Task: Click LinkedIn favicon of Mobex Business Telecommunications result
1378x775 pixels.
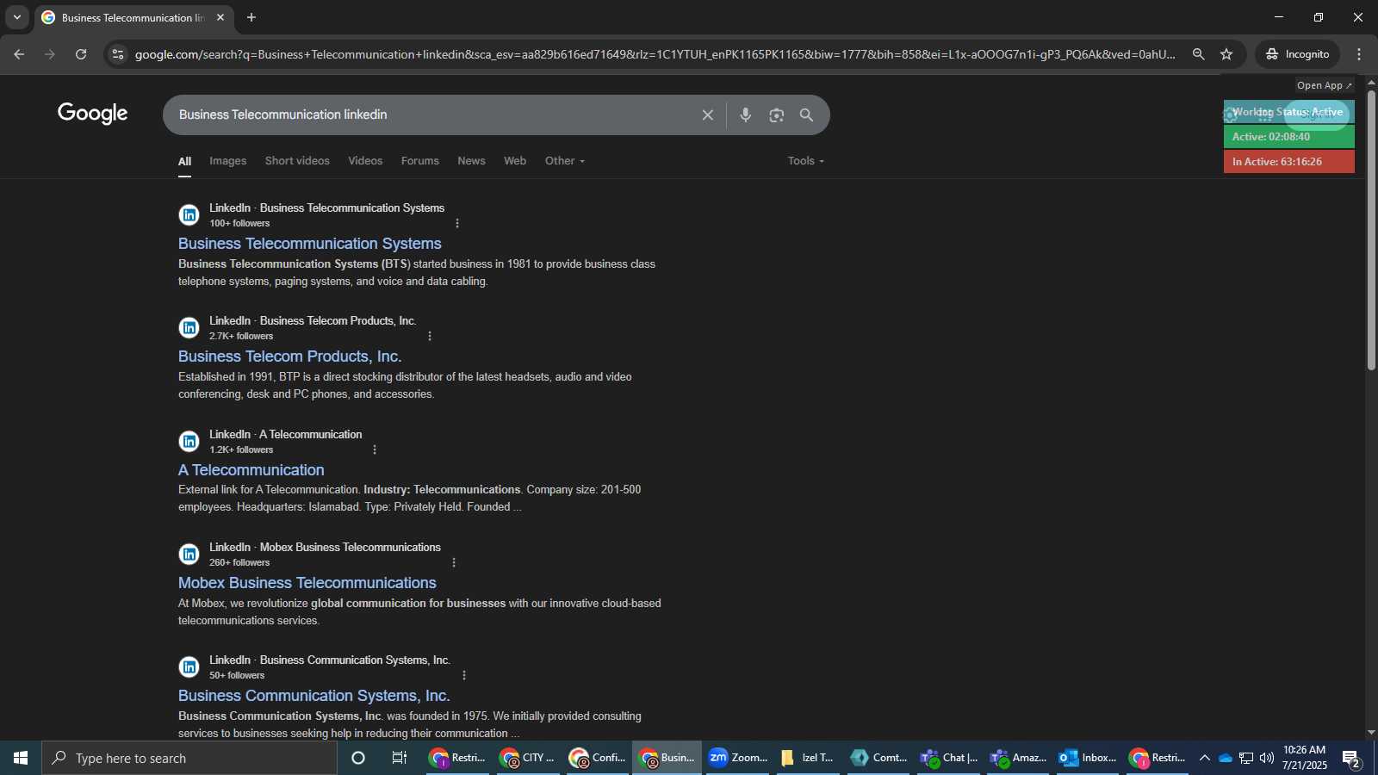Action: [189, 555]
